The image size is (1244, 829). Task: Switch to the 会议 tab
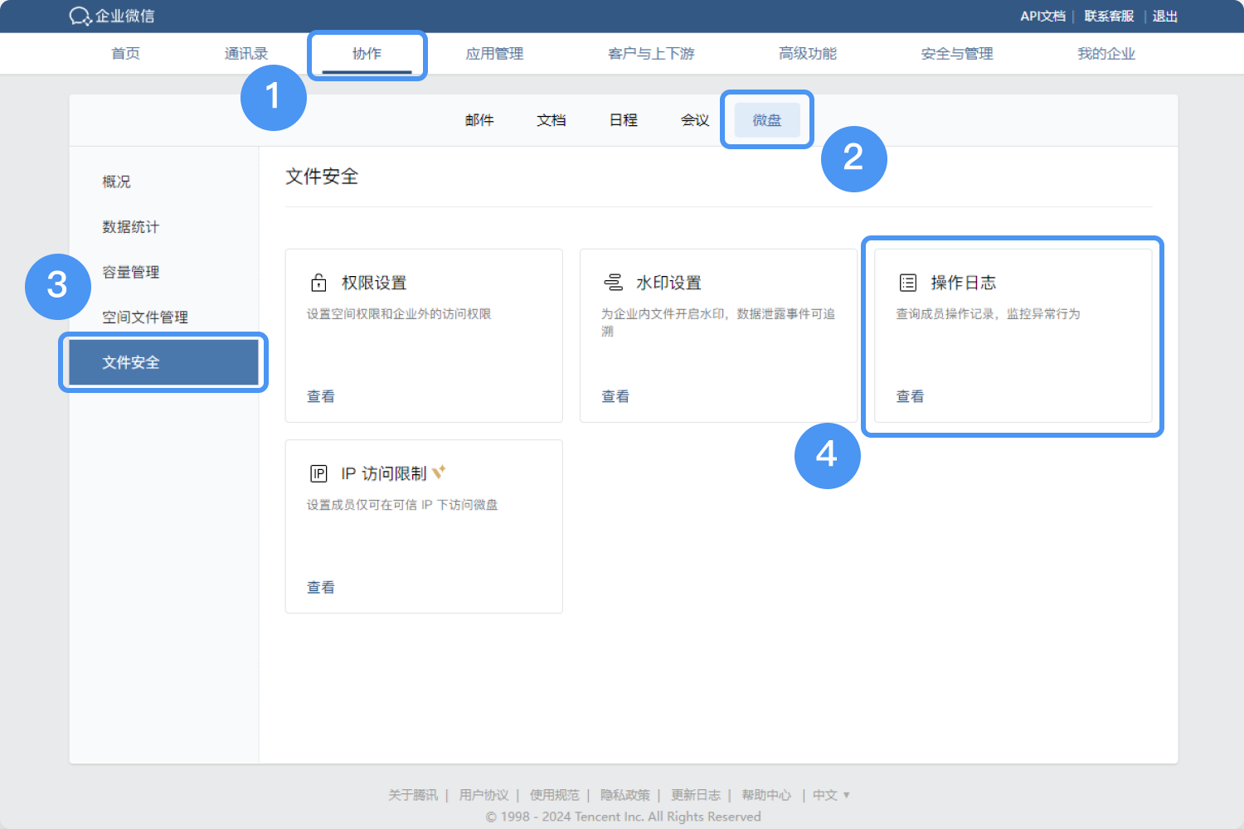click(694, 119)
